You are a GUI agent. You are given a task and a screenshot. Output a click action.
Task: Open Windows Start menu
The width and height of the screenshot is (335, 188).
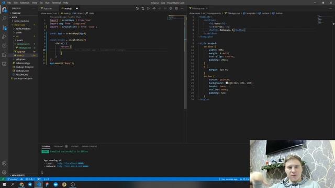click(x=4, y=184)
